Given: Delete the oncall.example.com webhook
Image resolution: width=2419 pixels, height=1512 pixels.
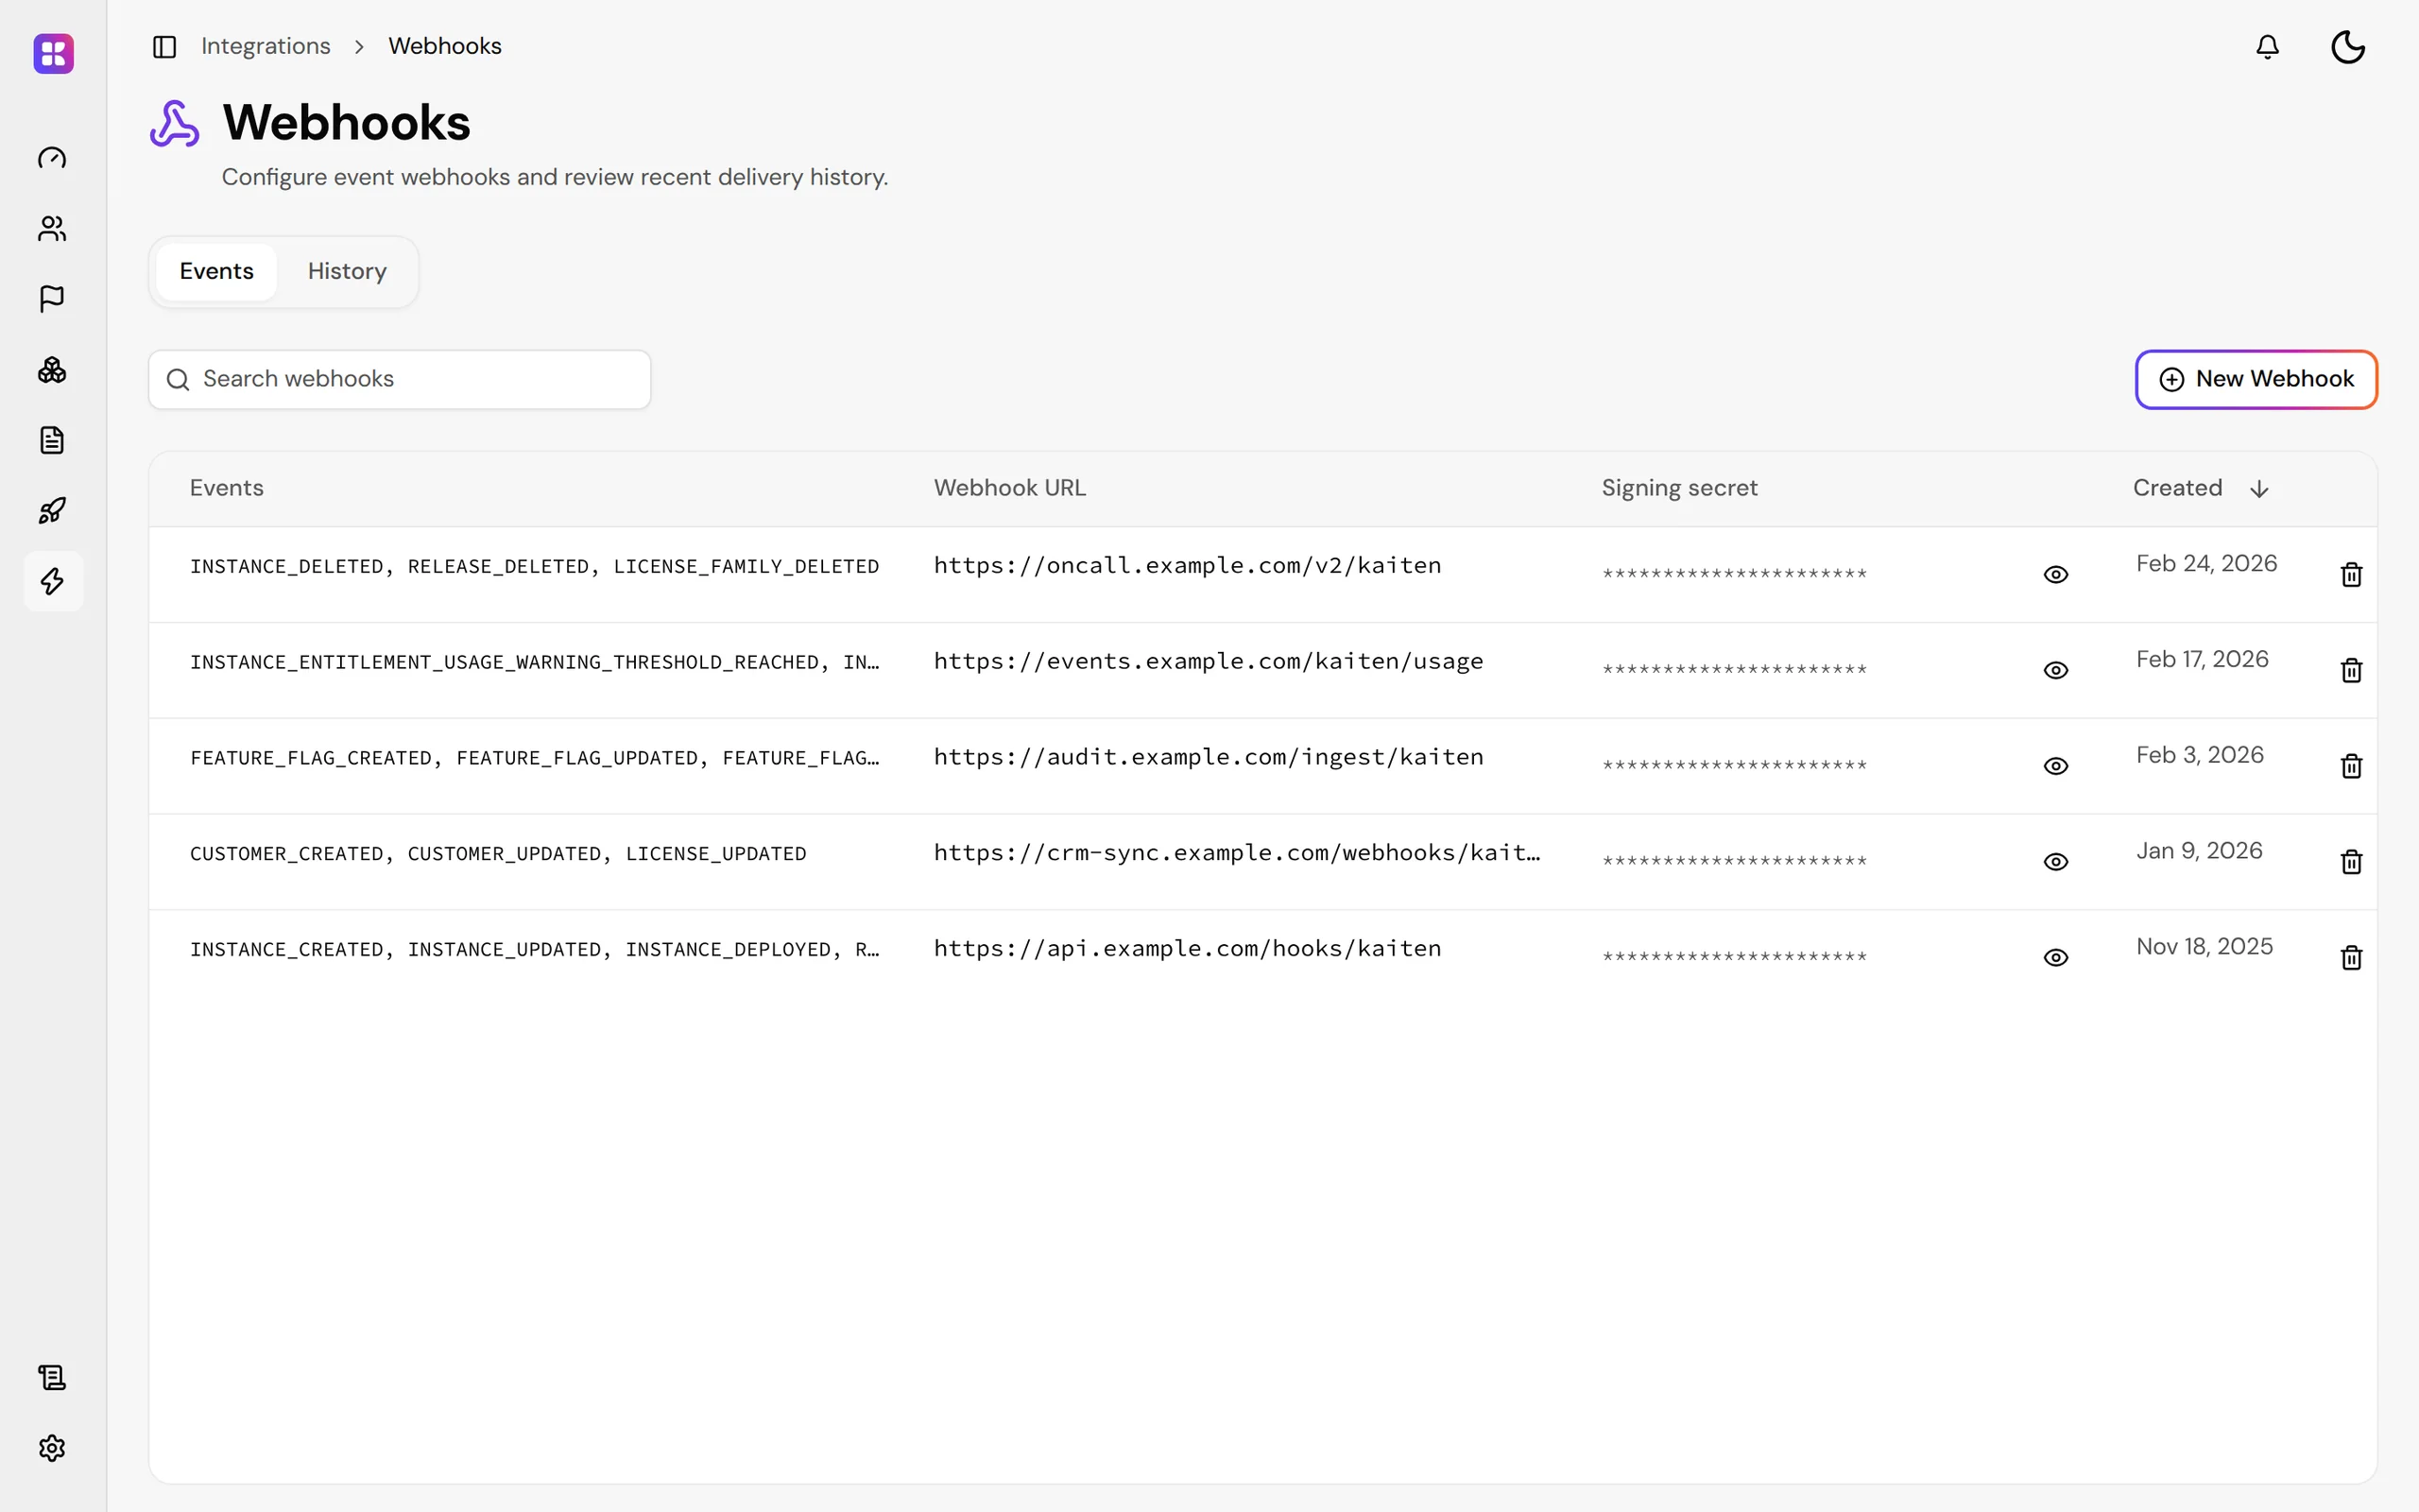Looking at the screenshot, I should tap(2351, 575).
